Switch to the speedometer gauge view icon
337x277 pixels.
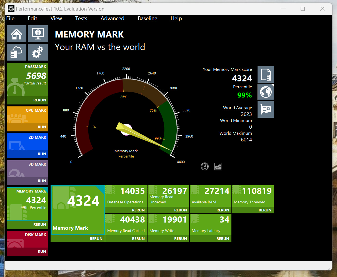click(205, 166)
